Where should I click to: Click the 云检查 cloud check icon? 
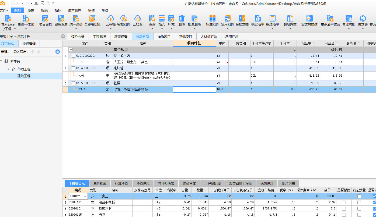click(138, 19)
